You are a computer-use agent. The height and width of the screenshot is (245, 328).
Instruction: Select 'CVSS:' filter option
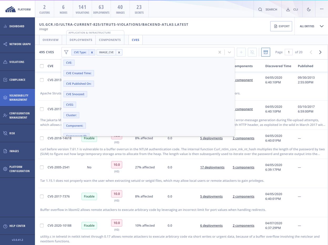pyautogui.click(x=70, y=105)
